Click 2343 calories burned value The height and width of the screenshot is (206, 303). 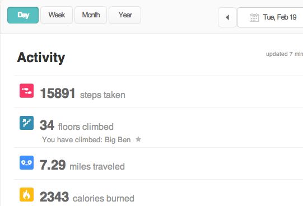click(x=54, y=197)
